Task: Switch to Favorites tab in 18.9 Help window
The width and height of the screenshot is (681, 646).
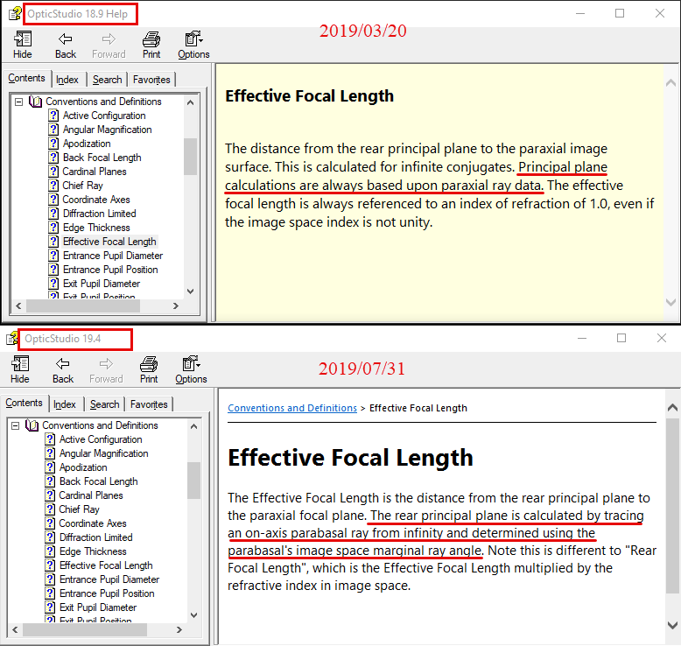Action: point(151,80)
